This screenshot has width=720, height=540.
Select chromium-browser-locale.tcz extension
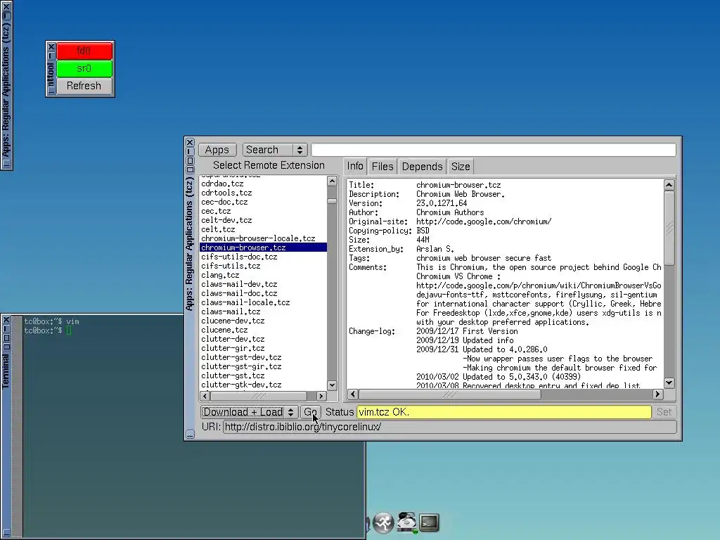[x=263, y=238]
